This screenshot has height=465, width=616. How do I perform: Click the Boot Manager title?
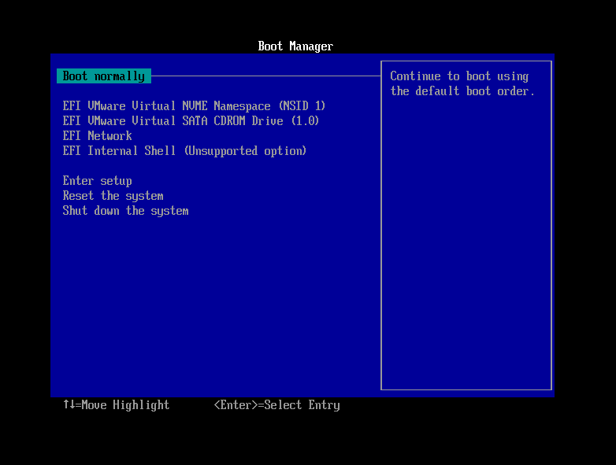tap(295, 46)
